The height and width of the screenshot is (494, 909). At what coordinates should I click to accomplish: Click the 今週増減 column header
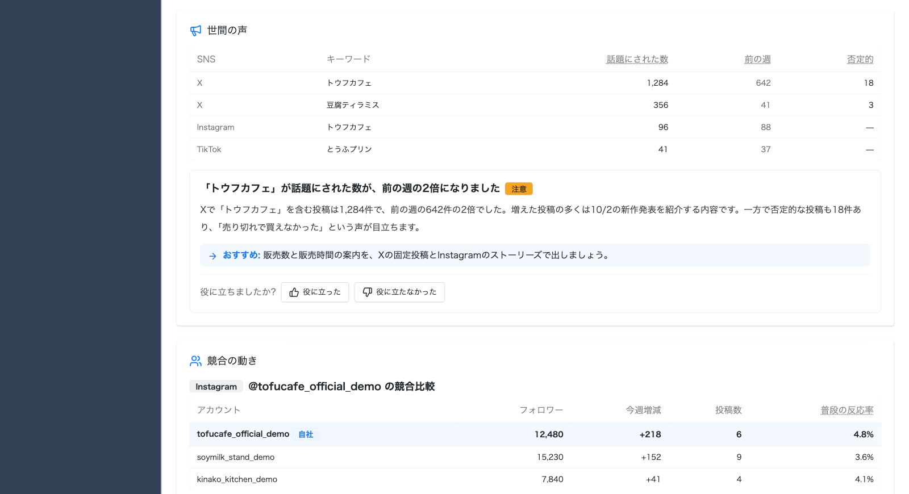pos(644,410)
